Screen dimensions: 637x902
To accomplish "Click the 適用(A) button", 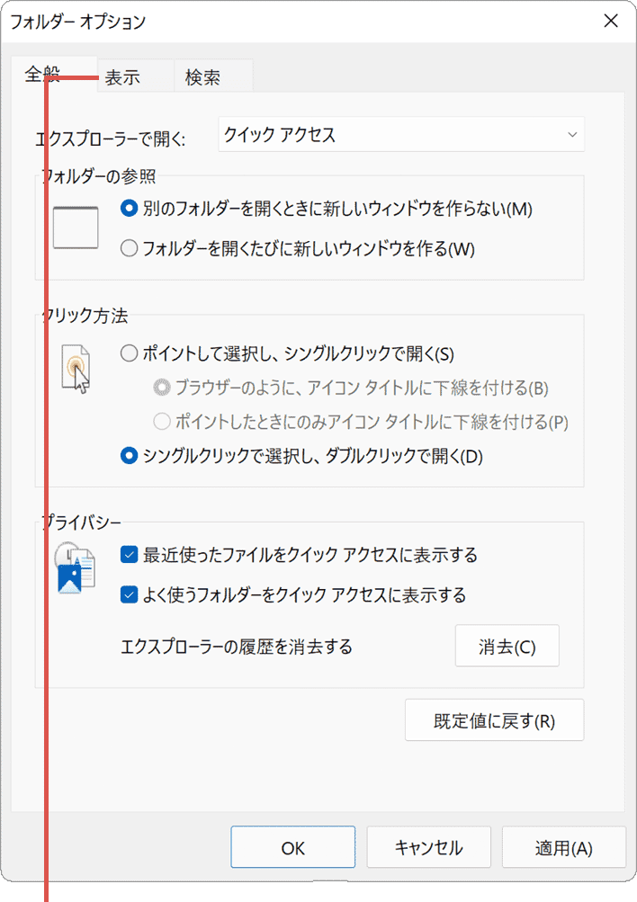I will tap(564, 847).
